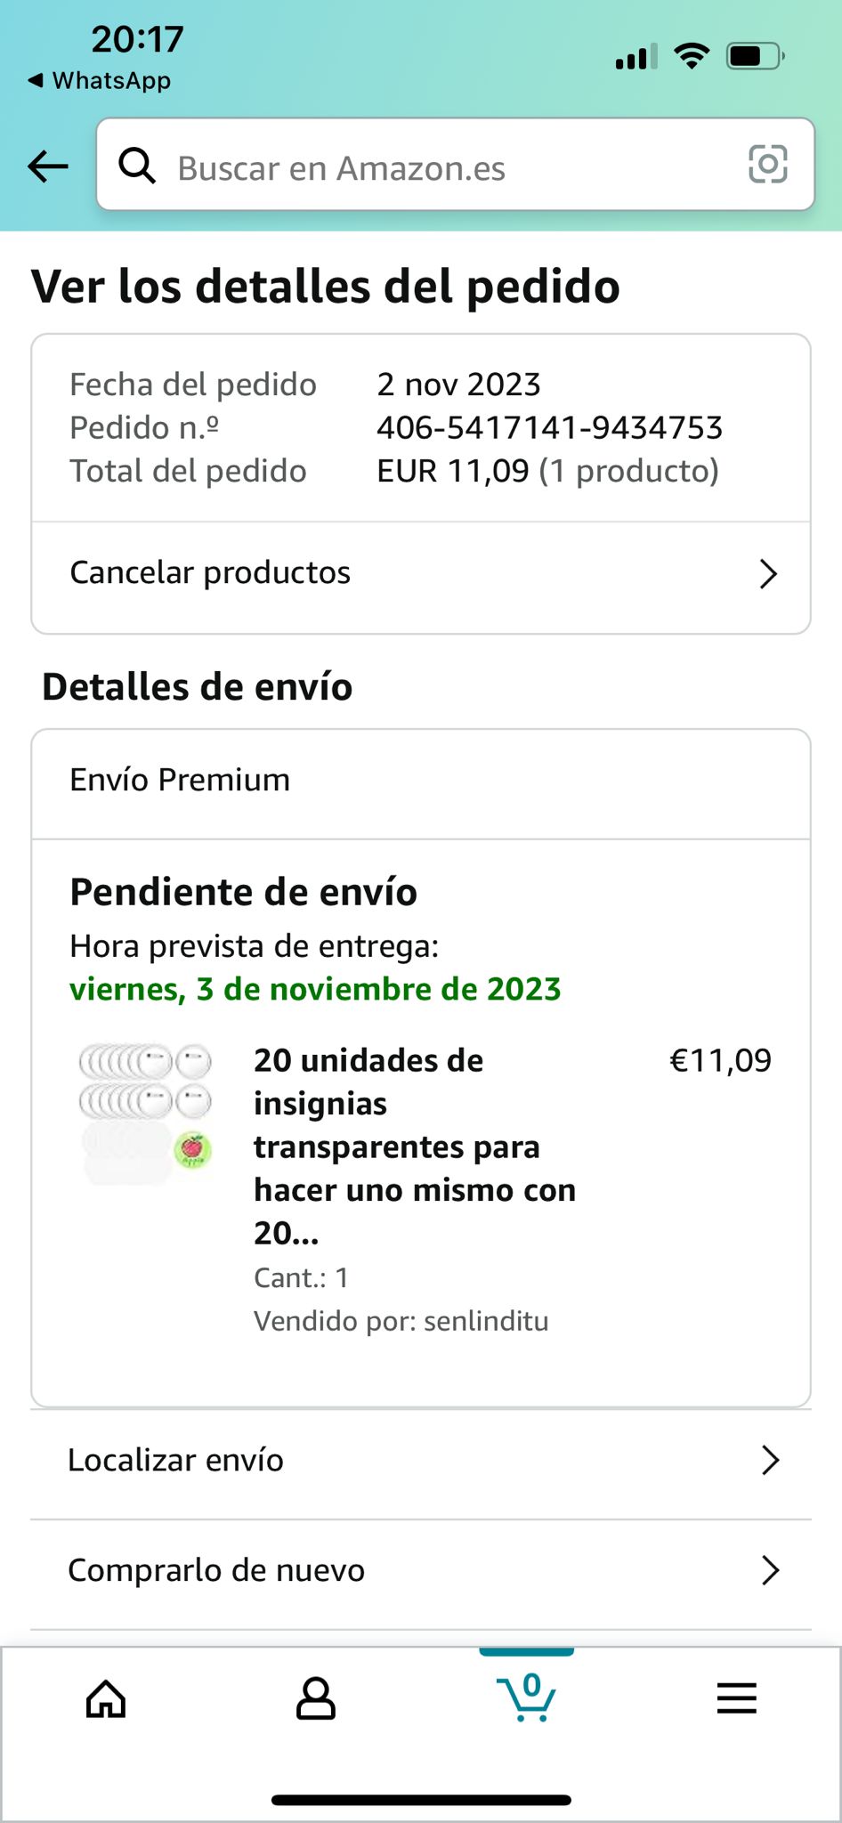Tap the order number 406-5417141-9434753
Screen dimensions: 842x1823
(549, 428)
